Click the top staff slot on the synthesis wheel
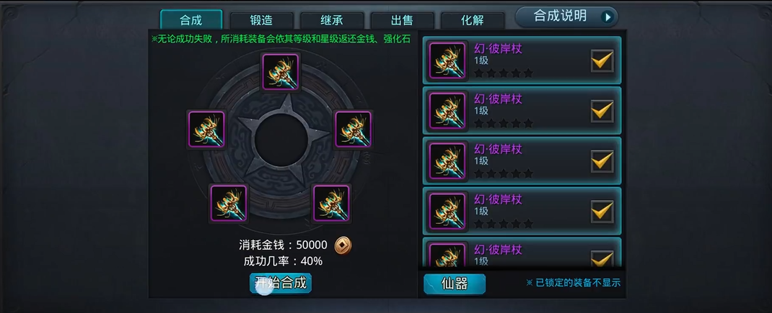The image size is (772, 313). [x=280, y=72]
